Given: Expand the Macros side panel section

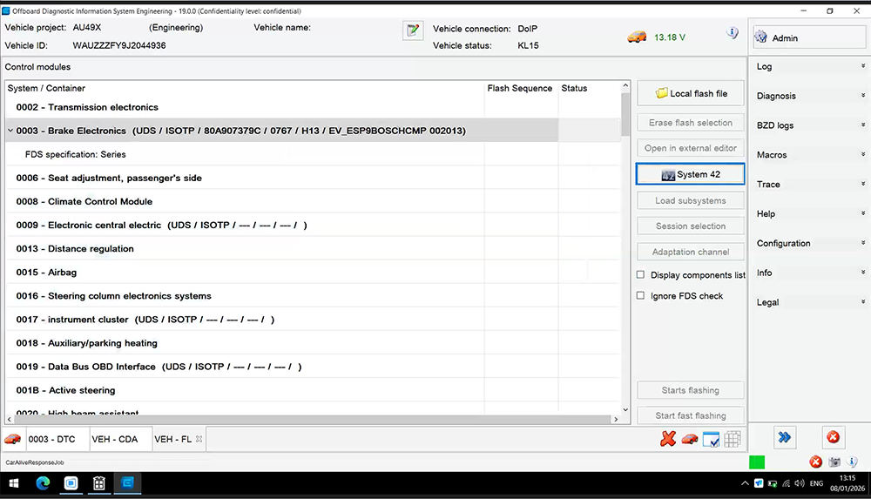Looking at the screenshot, I should point(809,155).
